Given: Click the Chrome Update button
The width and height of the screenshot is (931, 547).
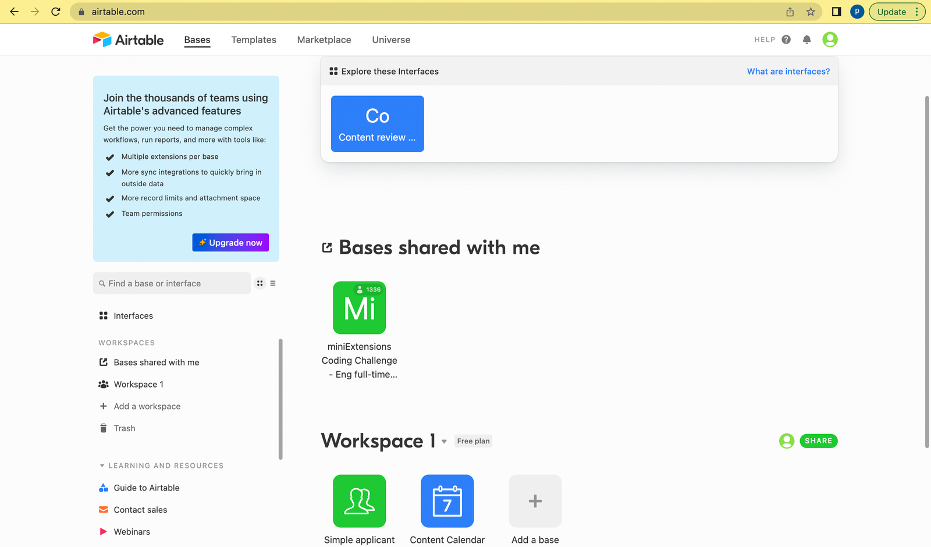Looking at the screenshot, I should point(897,12).
